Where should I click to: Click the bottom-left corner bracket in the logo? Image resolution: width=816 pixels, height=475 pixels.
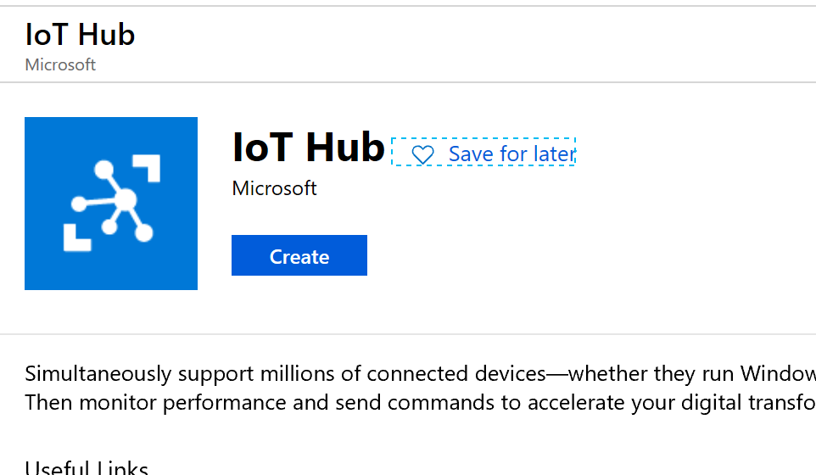point(76,237)
